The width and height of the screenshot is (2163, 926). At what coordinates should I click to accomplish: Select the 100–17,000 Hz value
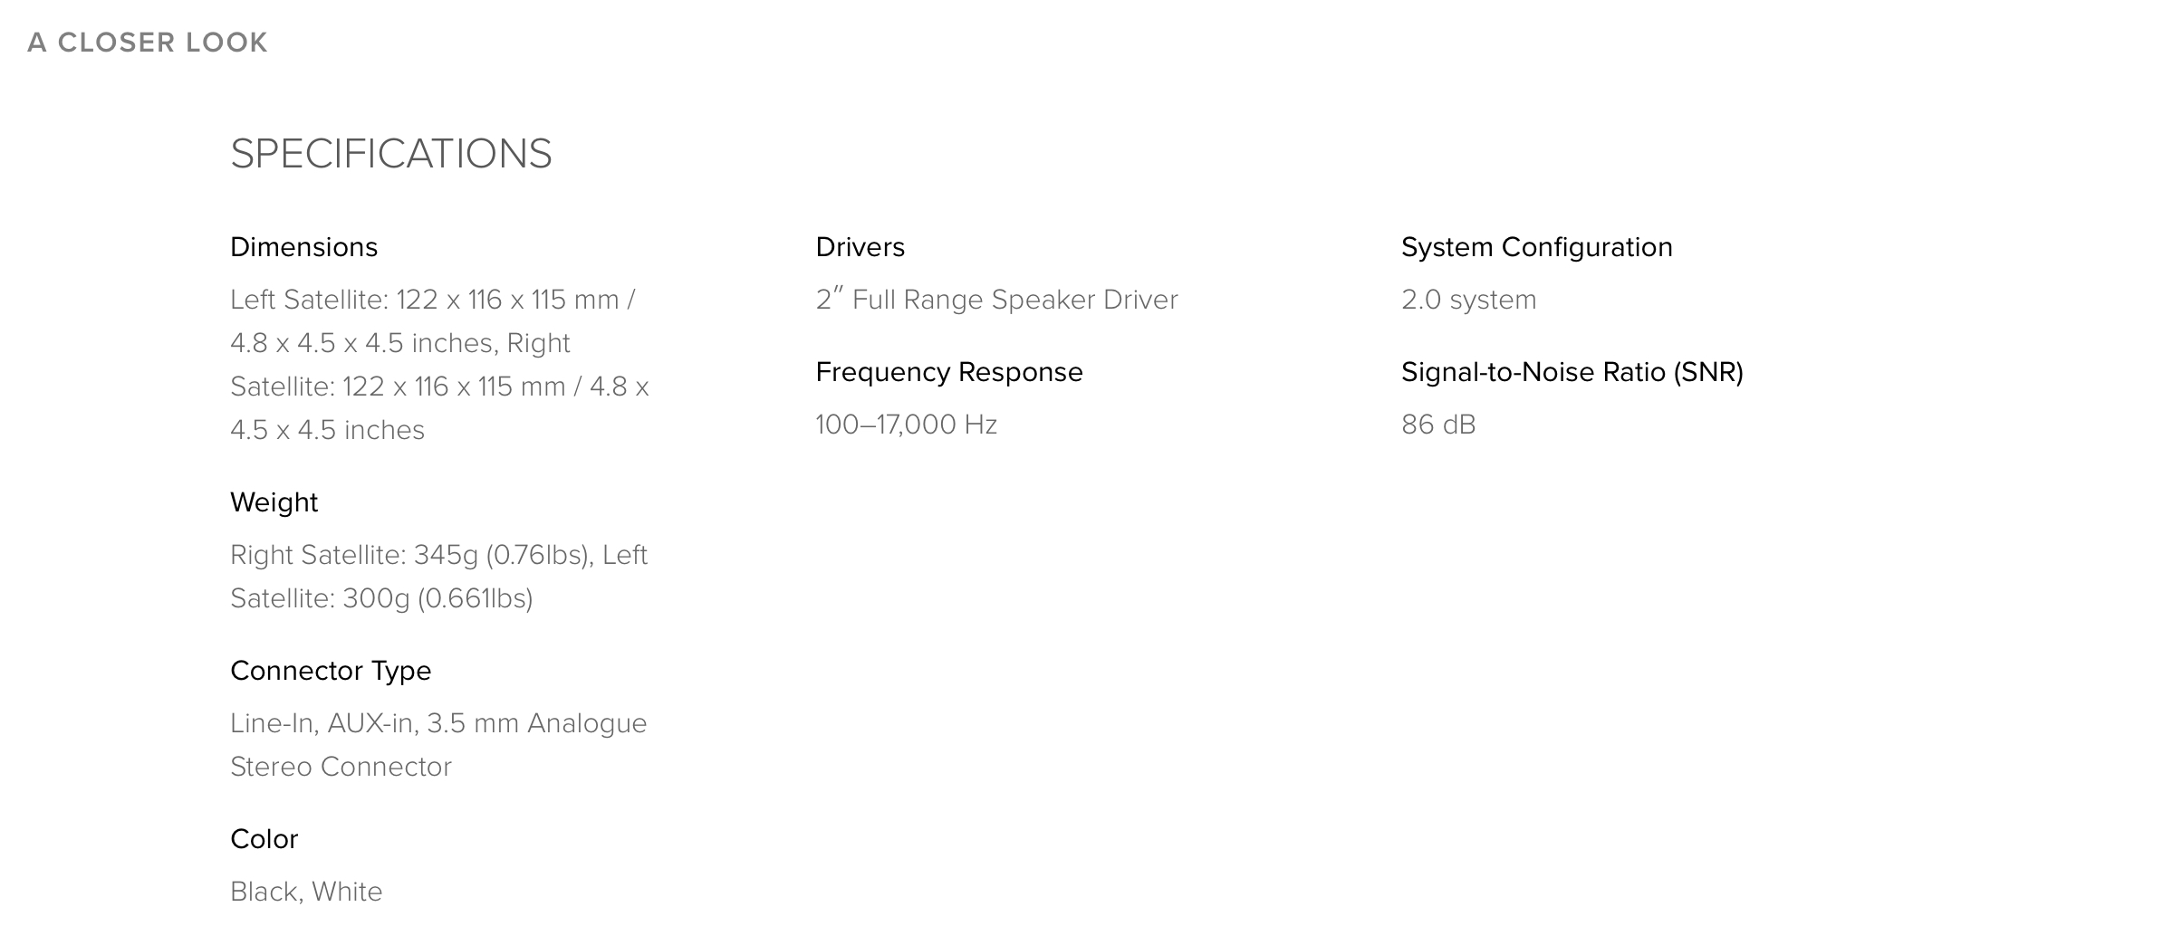pyautogui.click(x=906, y=425)
